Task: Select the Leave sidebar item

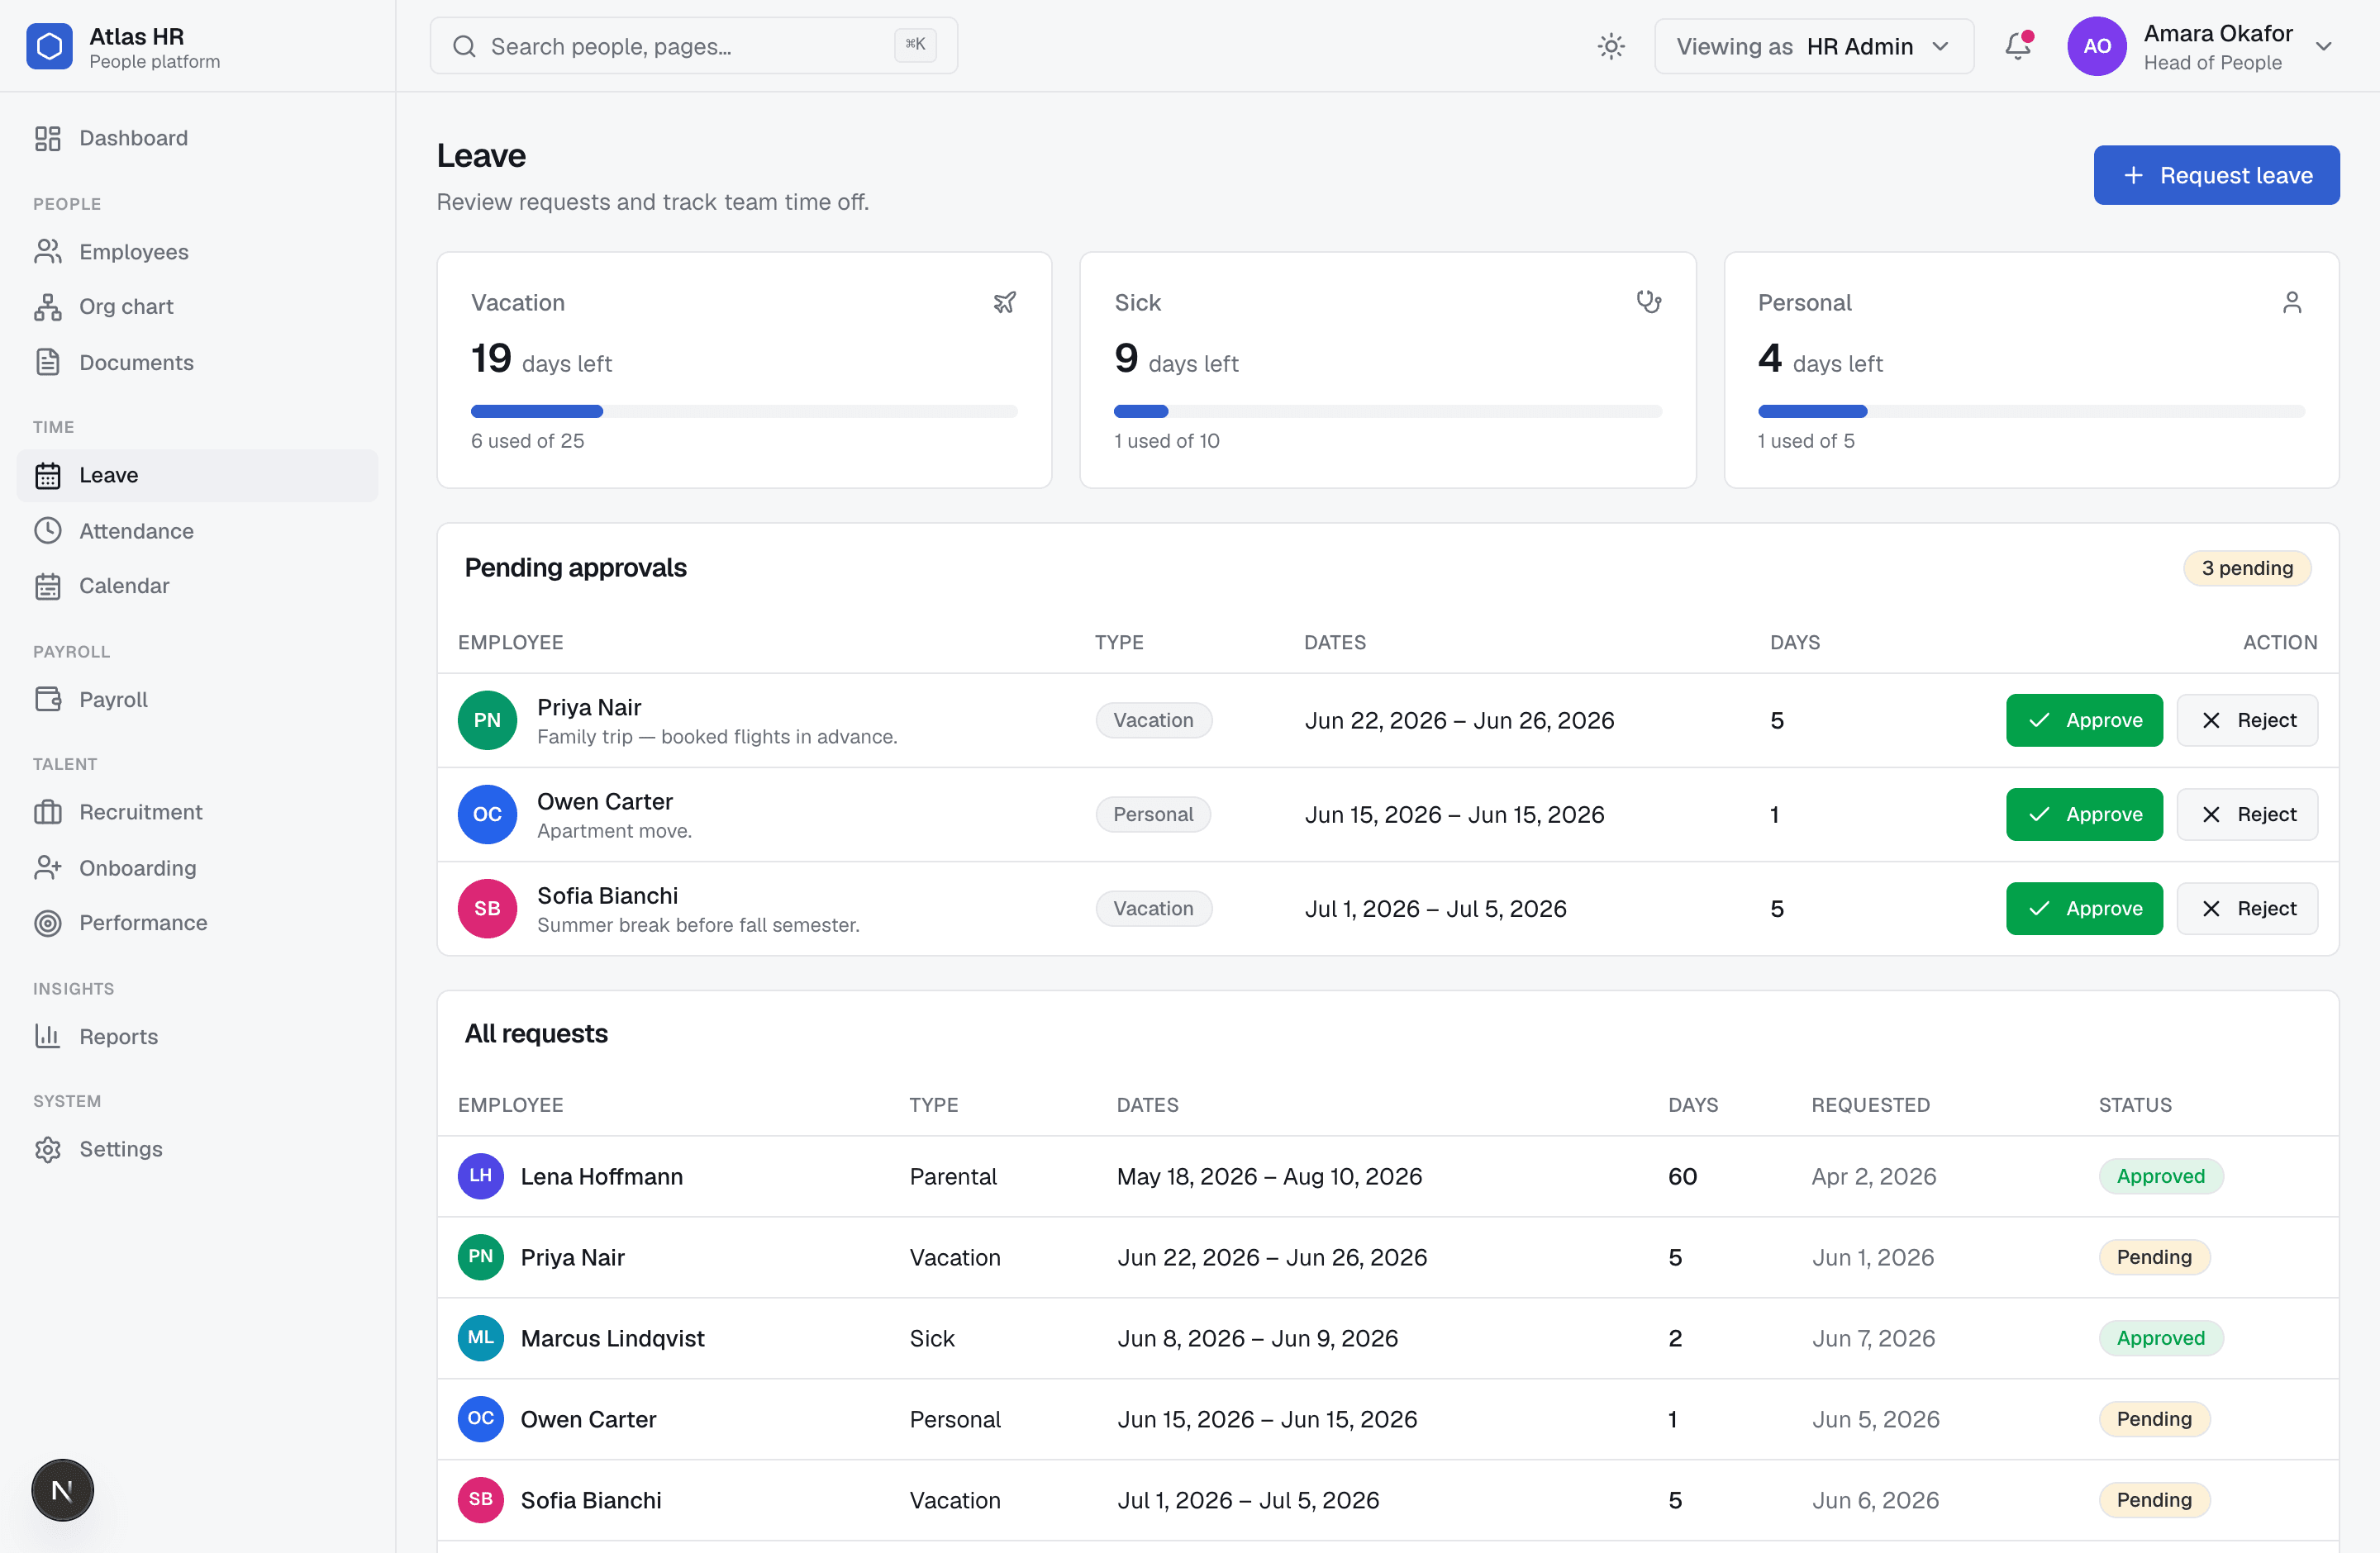Action: (197, 476)
